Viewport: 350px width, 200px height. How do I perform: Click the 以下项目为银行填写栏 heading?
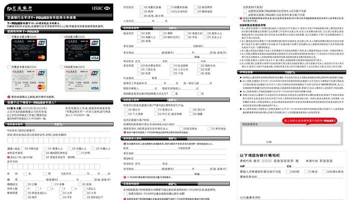click(x=260, y=155)
